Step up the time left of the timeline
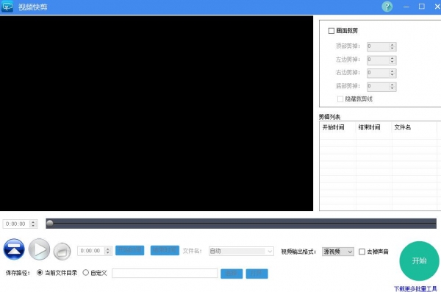 tap(33, 222)
